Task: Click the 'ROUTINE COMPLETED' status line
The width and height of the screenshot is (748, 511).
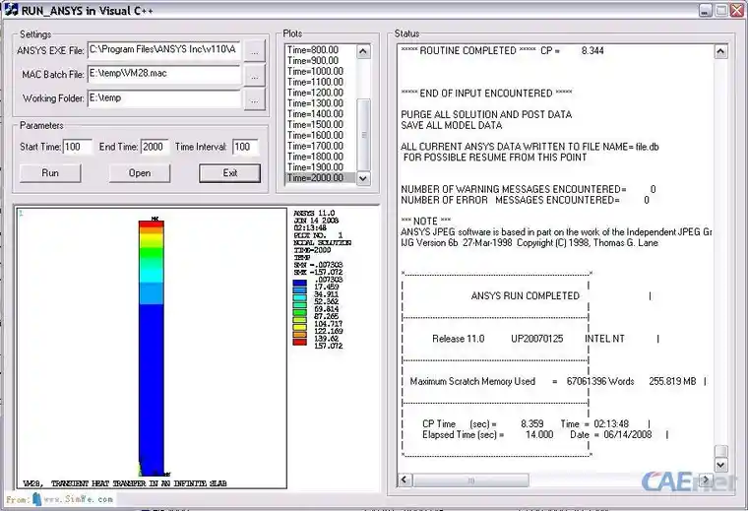Action: click(x=502, y=50)
